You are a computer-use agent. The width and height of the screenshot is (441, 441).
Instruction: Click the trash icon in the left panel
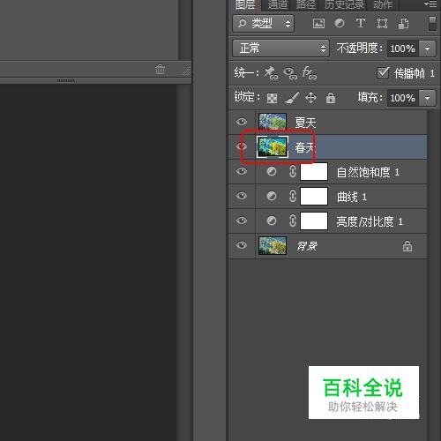(x=160, y=70)
